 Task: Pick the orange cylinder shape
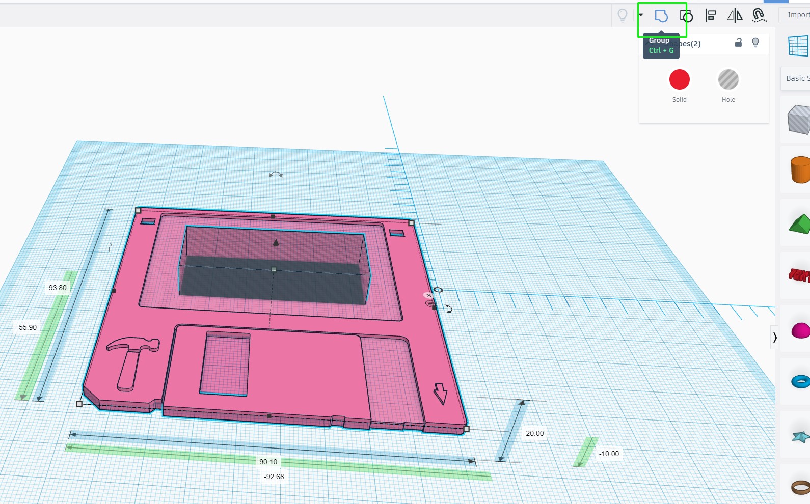(800, 170)
